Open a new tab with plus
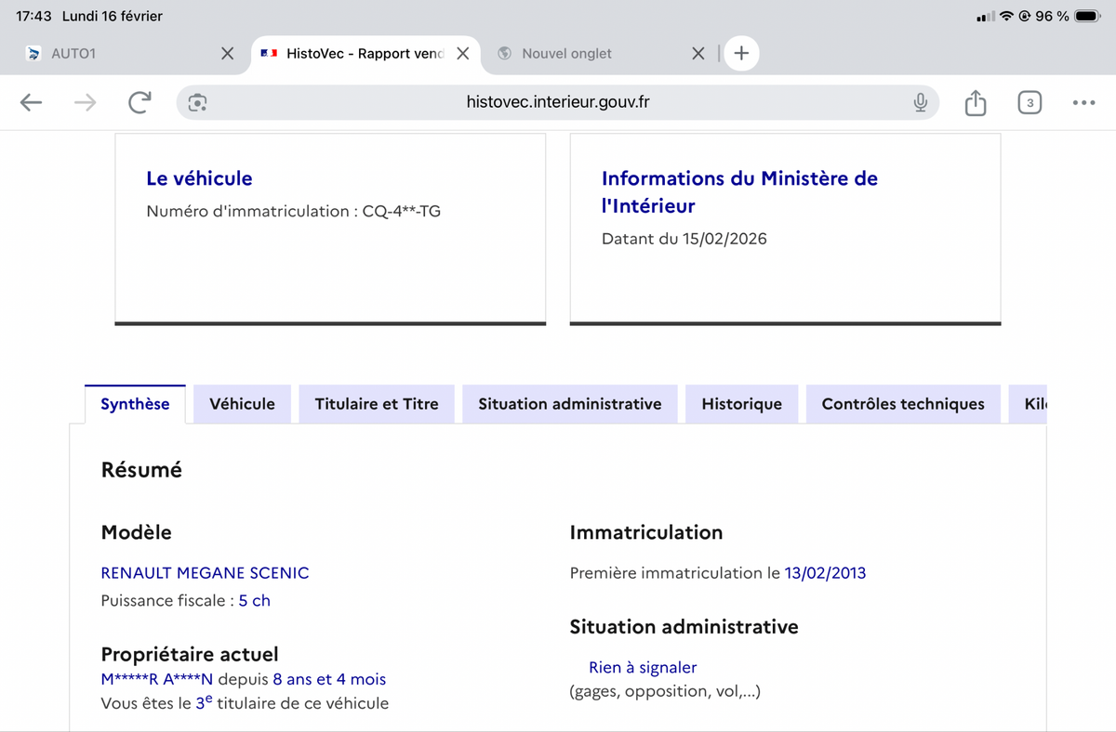The width and height of the screenshot is (1116, 732). pyautogui.click(x=741, y=54)
